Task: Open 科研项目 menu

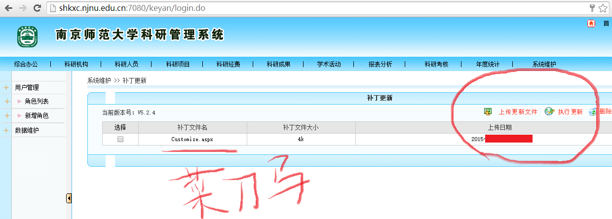Action: pos(178,64)
